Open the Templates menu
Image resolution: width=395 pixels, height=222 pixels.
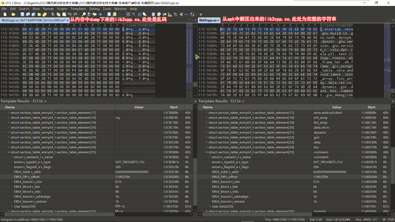pyautogui.click(x=78, y=9)
